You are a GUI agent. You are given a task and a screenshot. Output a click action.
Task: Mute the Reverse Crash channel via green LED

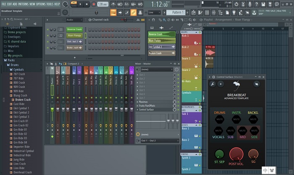pos(47,30)
